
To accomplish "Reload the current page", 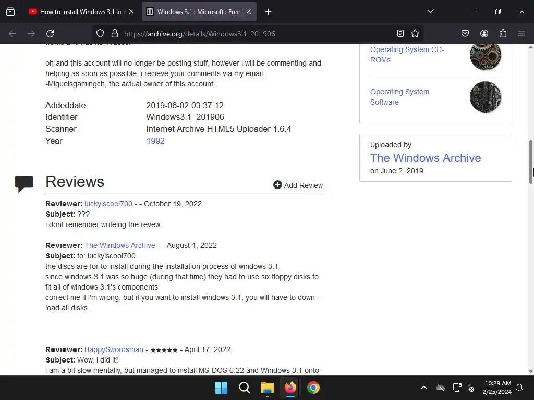I will [x=50, y=34].
